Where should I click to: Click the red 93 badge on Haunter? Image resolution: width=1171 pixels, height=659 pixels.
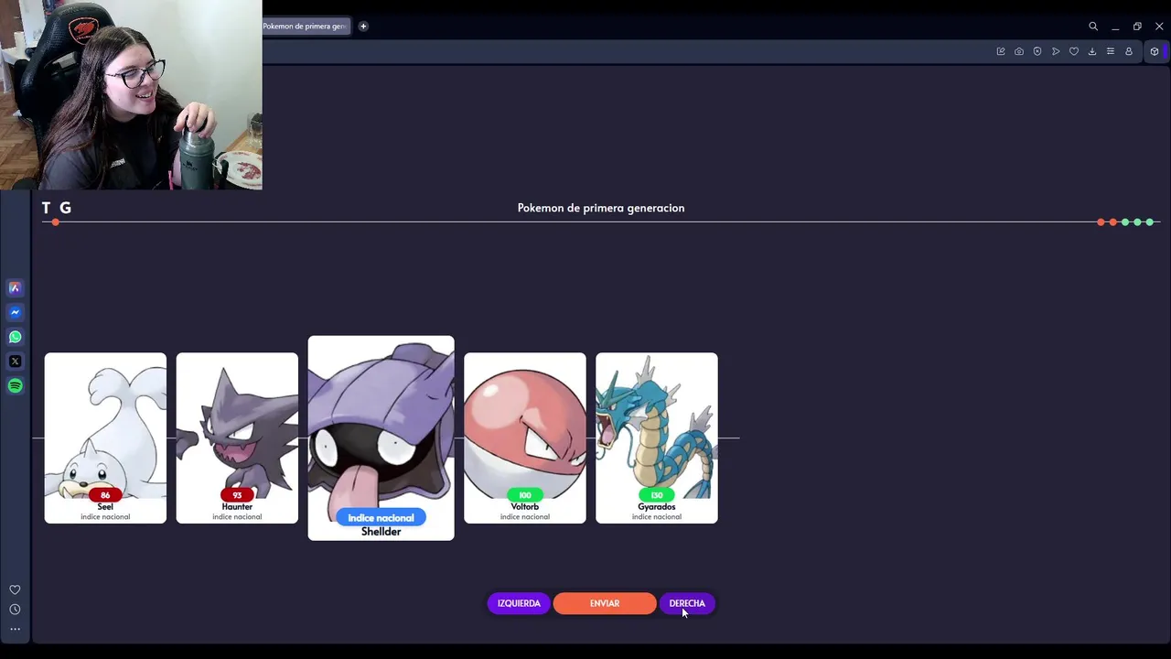[237, 495]
